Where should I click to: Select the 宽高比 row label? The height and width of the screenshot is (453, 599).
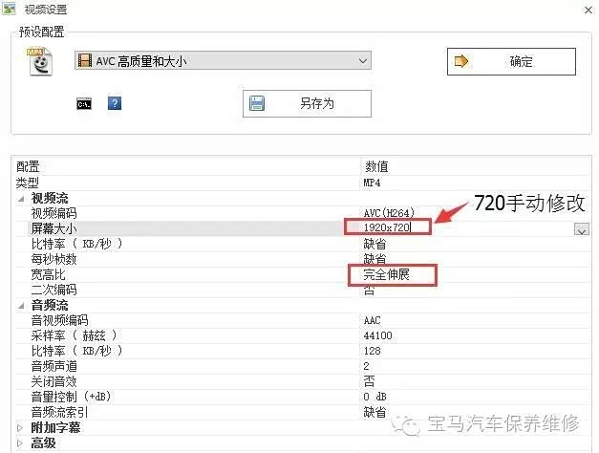(48, 274)
